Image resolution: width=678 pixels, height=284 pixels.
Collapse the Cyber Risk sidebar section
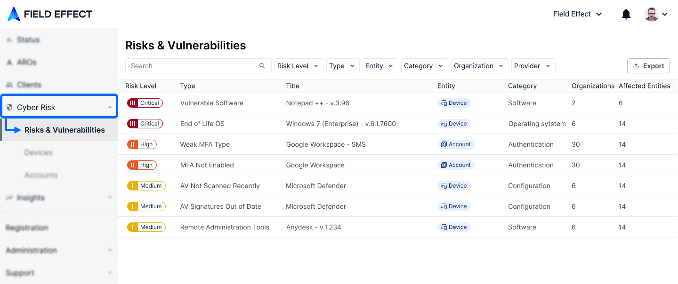tap(110, 107)
